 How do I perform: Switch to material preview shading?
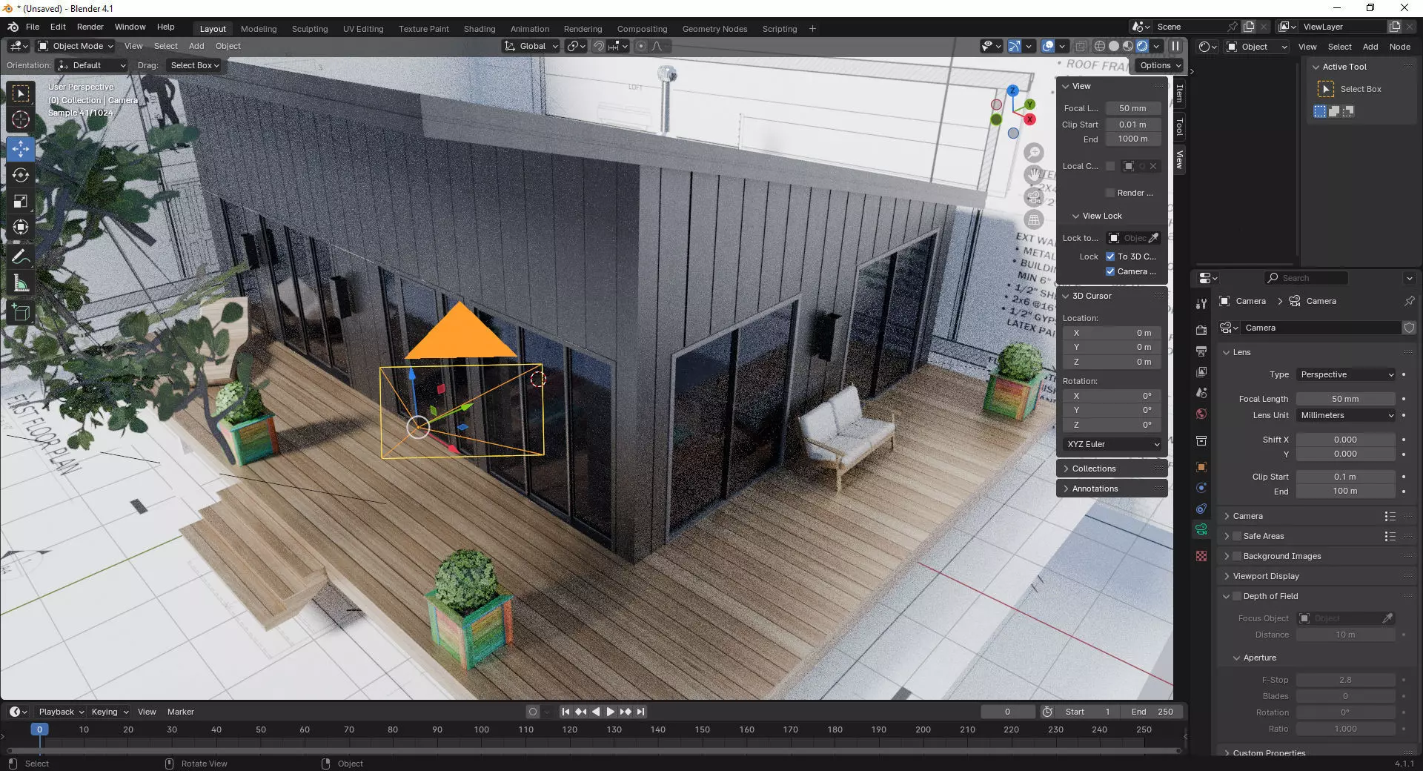1128,46
